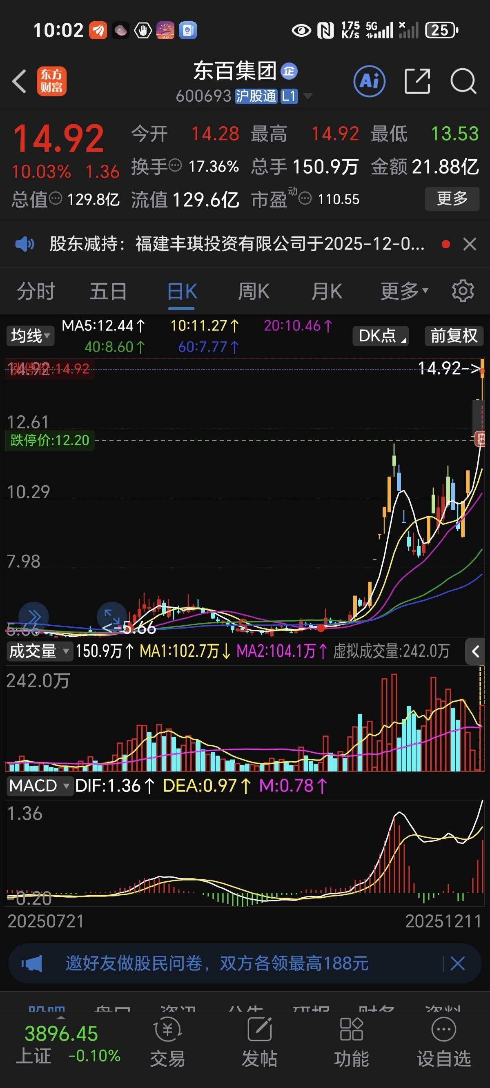
Task: Show more quote data via 更多 button
Action: 452,198
